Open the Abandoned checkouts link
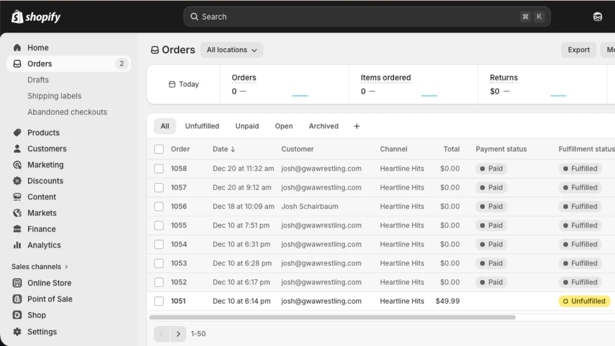 (x=67, y=112)
